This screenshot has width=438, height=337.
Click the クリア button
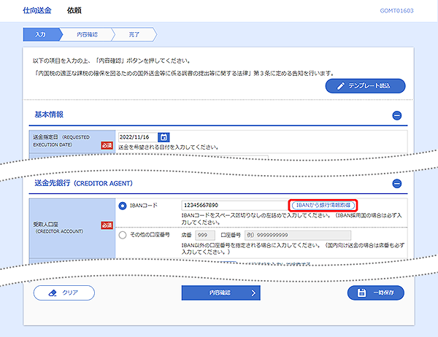point(64,293)
